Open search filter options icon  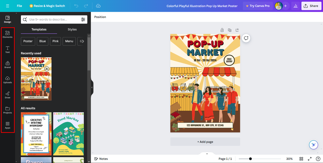[83, 19]
